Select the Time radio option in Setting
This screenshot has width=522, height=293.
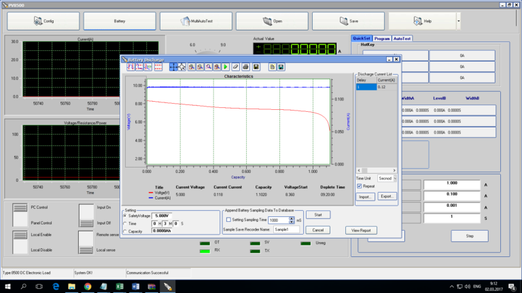click(x=125, y=224)
